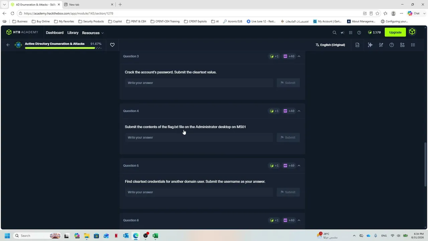Open English (Original) language selector
The image size is (428, 241).
click(330, 45)
